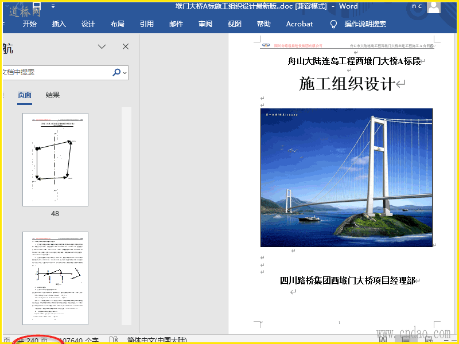Open the navigation pane task options chevron
This screenshot has height=344, width=459.
102,46
